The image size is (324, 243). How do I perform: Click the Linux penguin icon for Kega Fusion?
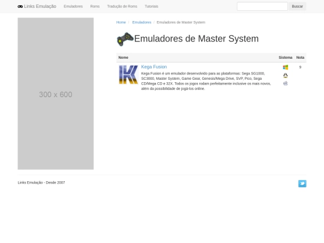(286, 76)
